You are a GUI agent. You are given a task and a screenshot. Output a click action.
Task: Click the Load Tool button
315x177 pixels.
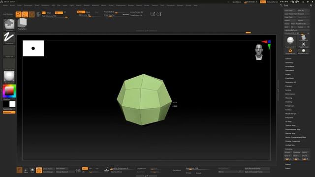tap(290, 11)
